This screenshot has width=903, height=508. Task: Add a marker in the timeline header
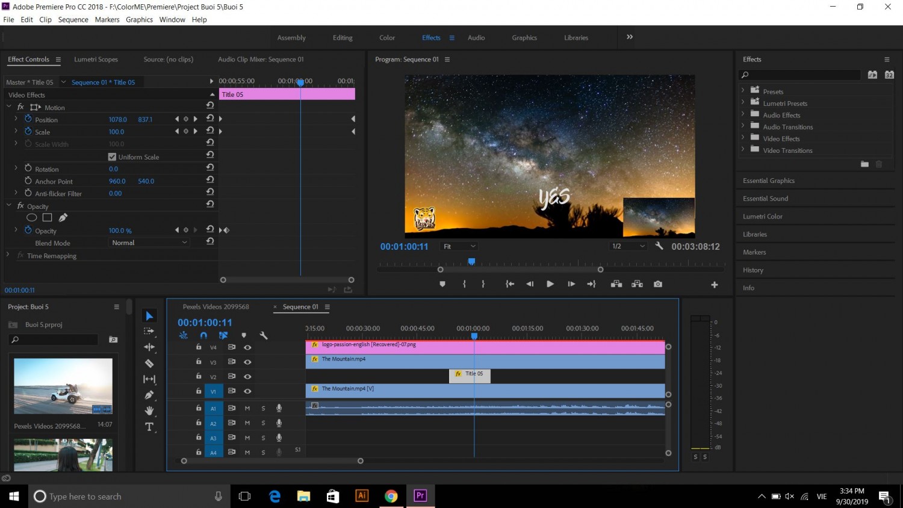[x=244, y=335]
